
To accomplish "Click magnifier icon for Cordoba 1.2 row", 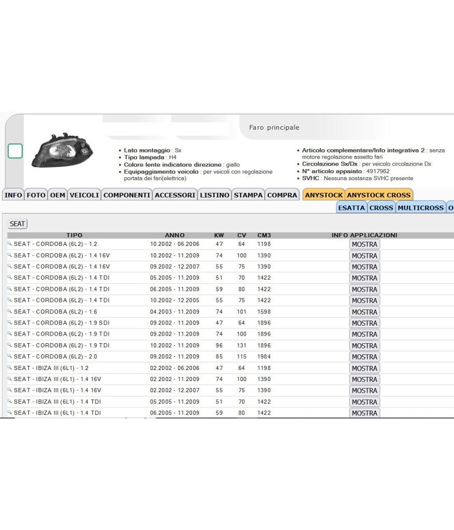I will [x=10, y=243].
